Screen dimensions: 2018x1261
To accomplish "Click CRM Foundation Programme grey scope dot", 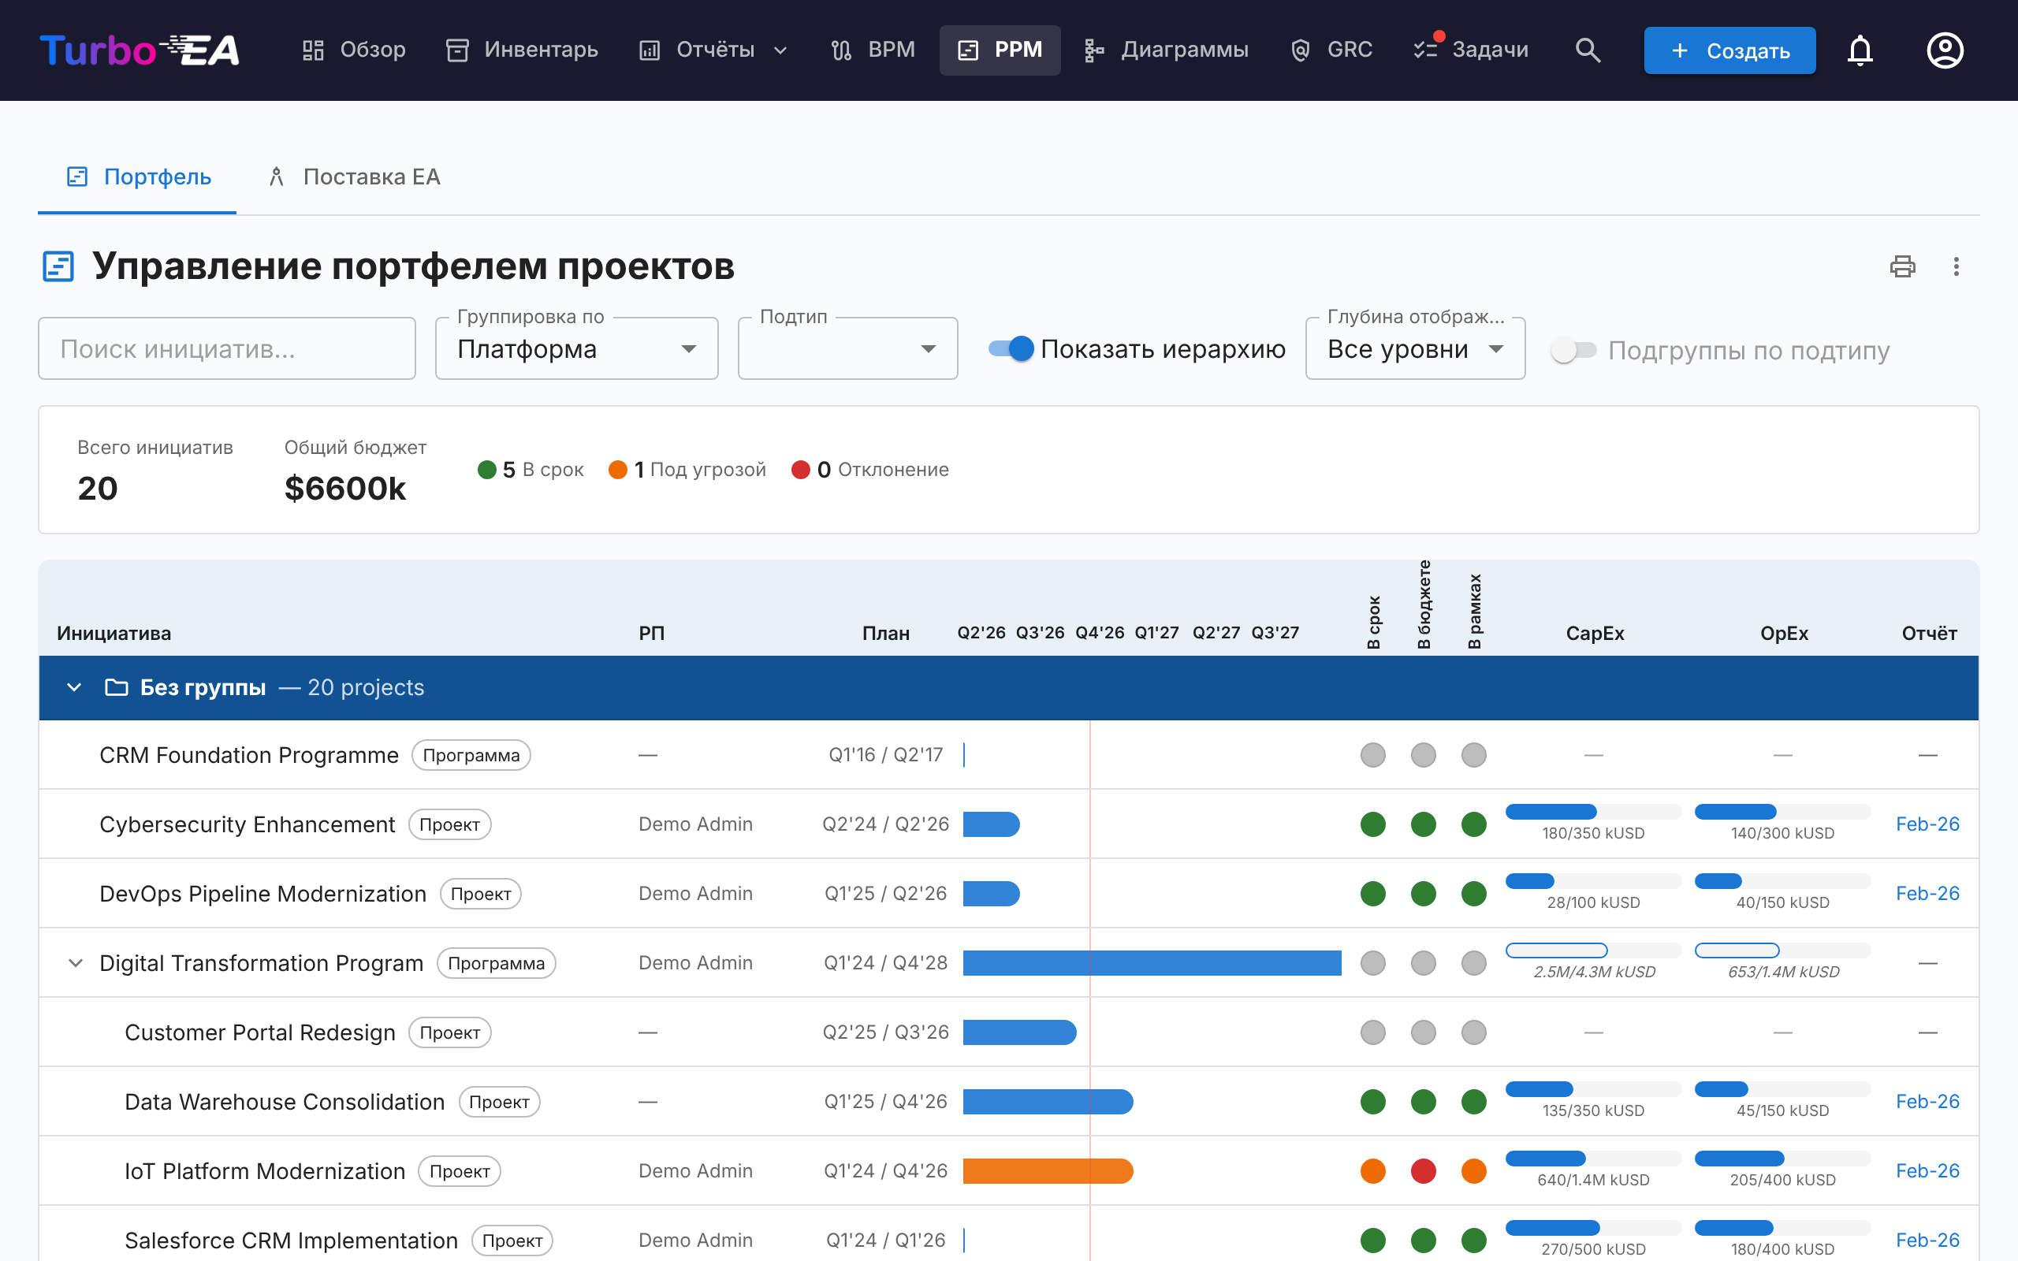I will click(x=1473, y=755).
